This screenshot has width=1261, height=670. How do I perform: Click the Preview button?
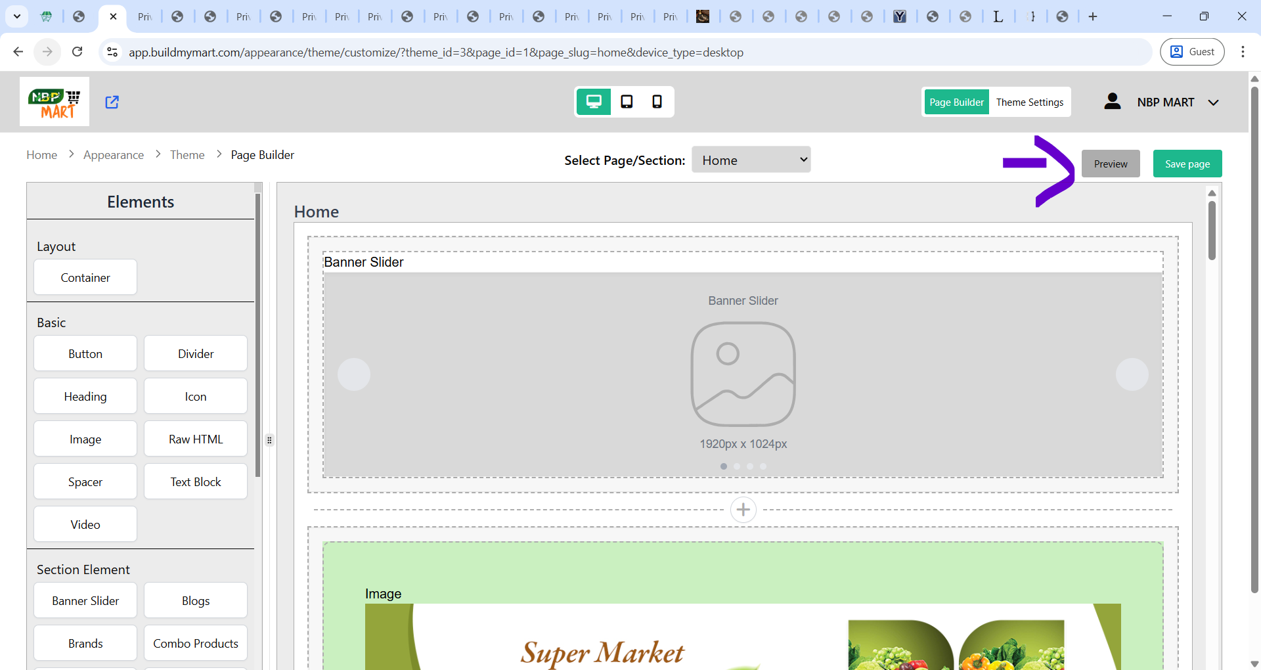click(x=1111, y=164)
